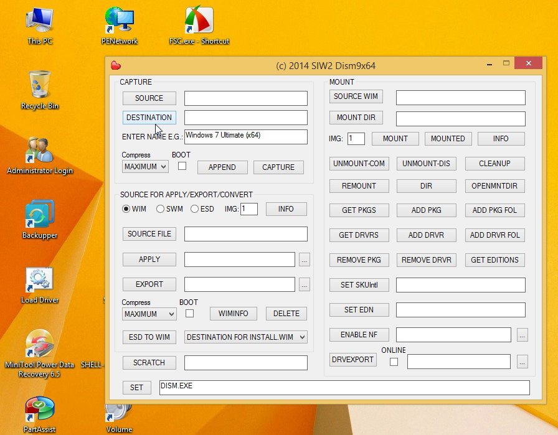Select the Volume desktop shortcut
Screen dimensions: 558x435
pos(119,419)
